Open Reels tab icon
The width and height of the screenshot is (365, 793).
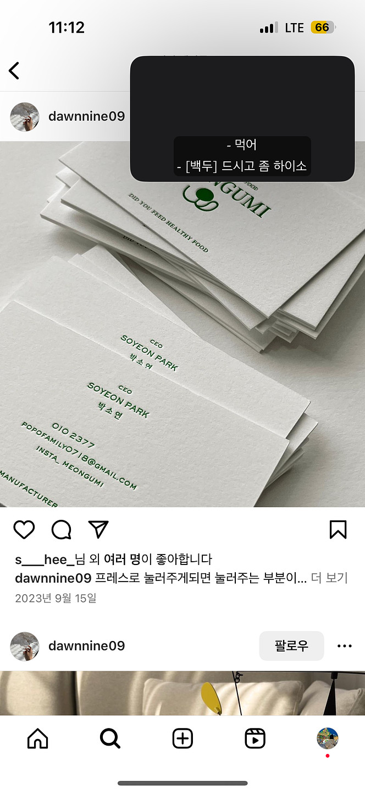coord(255,738)
